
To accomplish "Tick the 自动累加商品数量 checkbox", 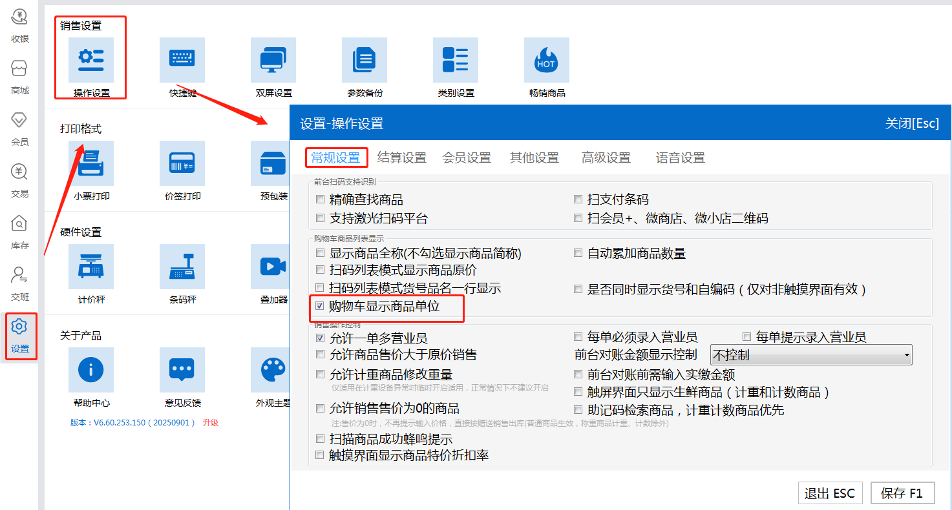I will pos(578,254).
